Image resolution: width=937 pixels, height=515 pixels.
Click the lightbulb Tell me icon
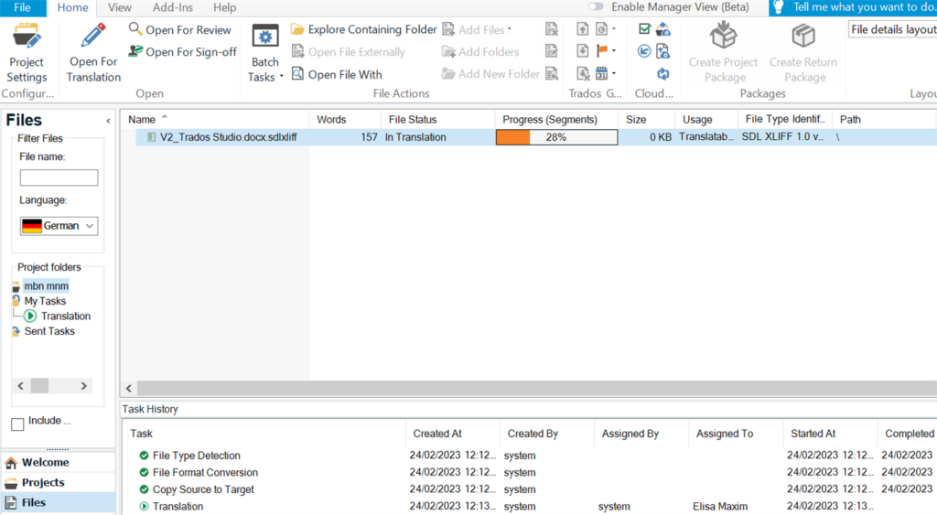(x=778, y=7)
